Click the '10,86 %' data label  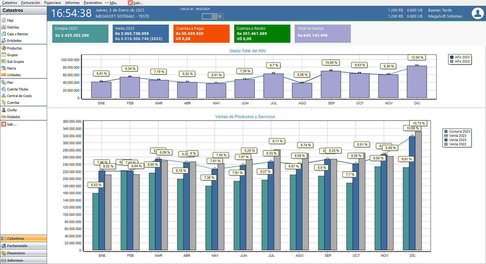click(331, 63)
